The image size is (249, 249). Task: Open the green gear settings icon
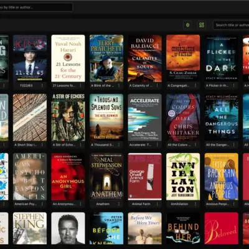pos(188,25)
